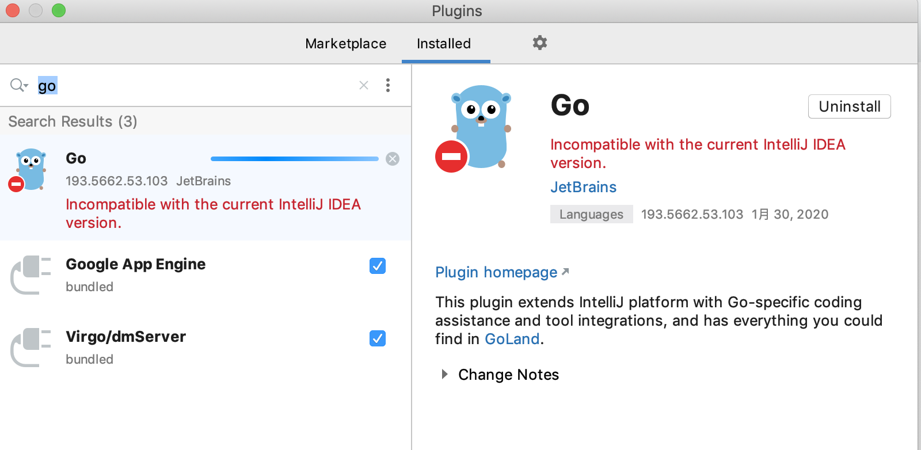Disable the Google App Engine plugin checkbox
The width and height of the screenshot is (921, 450).
(x=378, y=266)
